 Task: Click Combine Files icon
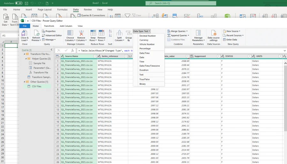[176, 39]
